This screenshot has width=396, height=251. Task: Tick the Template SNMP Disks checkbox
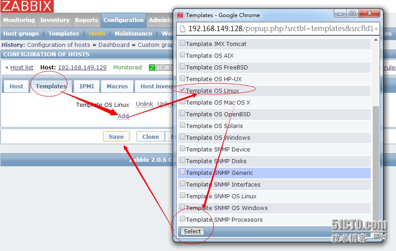point(182,160)
